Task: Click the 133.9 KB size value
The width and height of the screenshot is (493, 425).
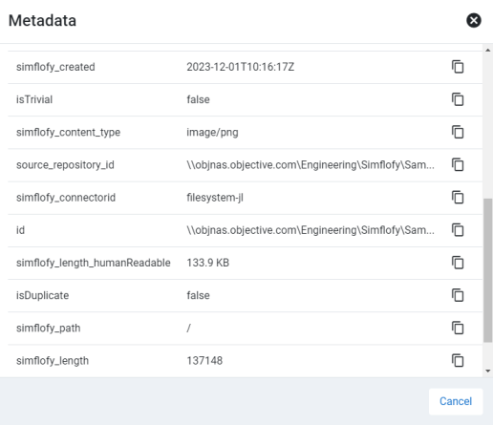Action: click(208, 263)
